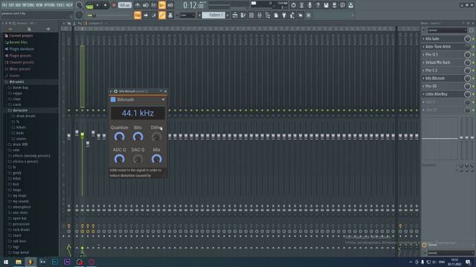Select Current project in the browser

pyautogui.click(x=21, y=36)
